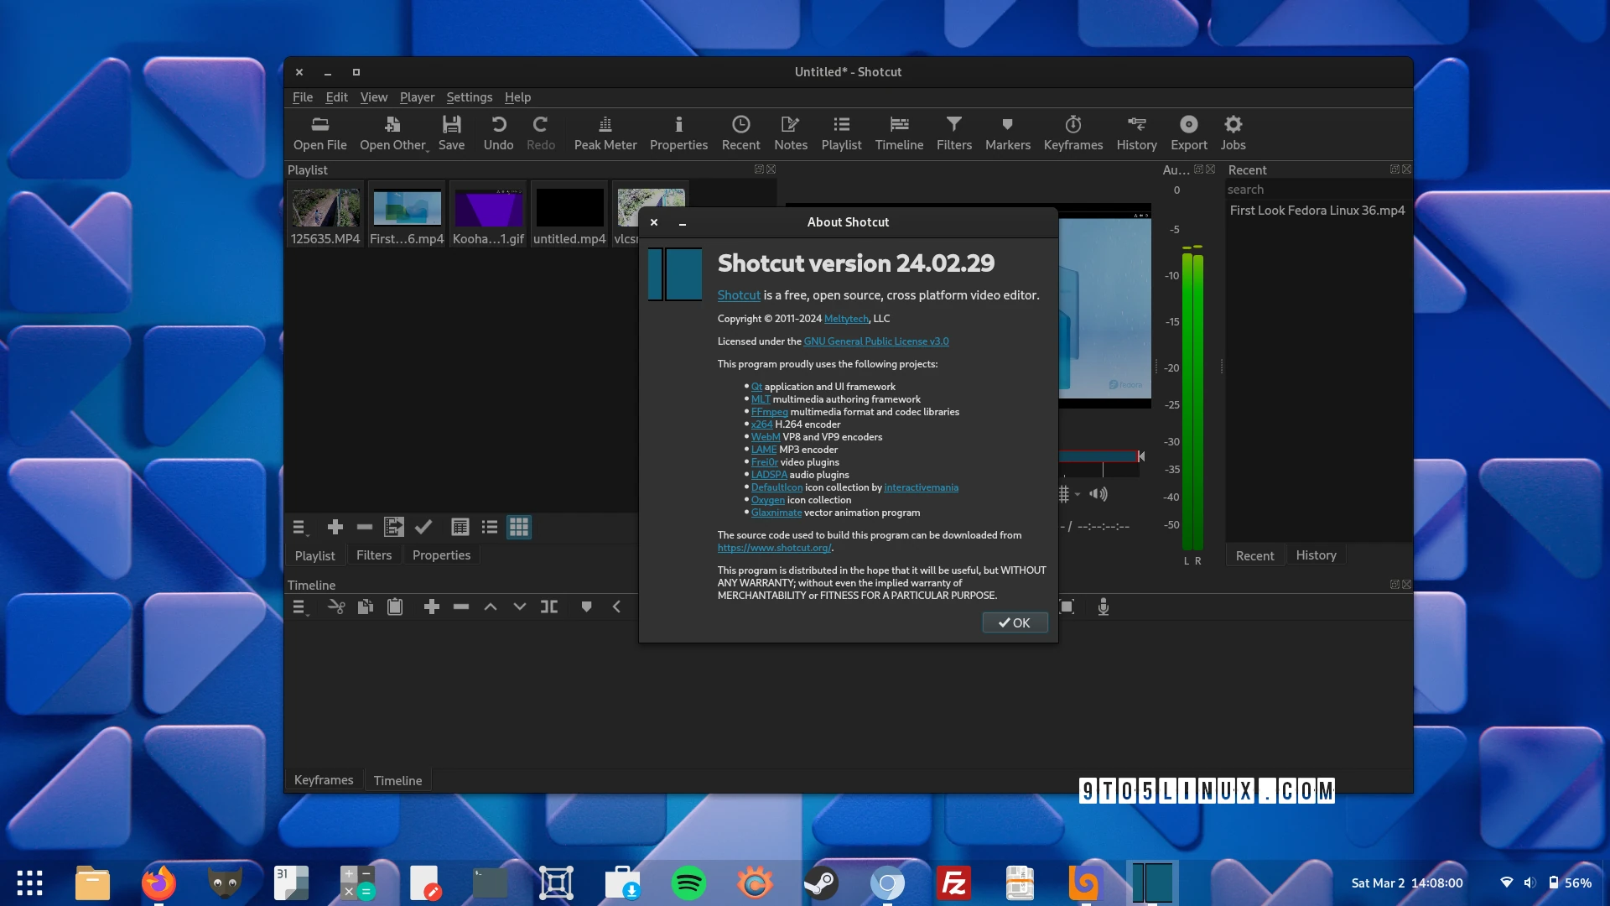
Task: Open the Peak Meter panel
Action: (605, 133)
